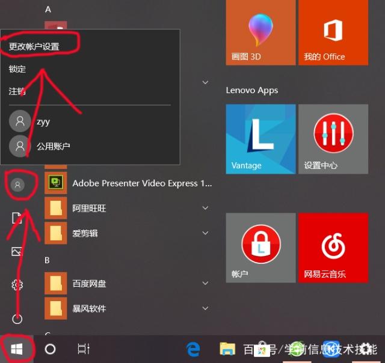Click the 阿里旺旺 folder icon

click(56, 208)
